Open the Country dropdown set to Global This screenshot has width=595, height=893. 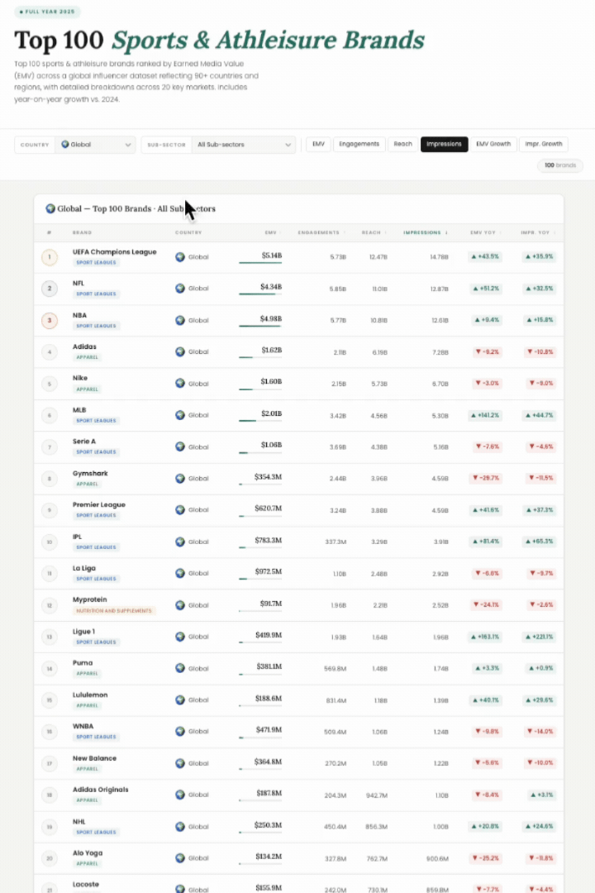(95, 145)
